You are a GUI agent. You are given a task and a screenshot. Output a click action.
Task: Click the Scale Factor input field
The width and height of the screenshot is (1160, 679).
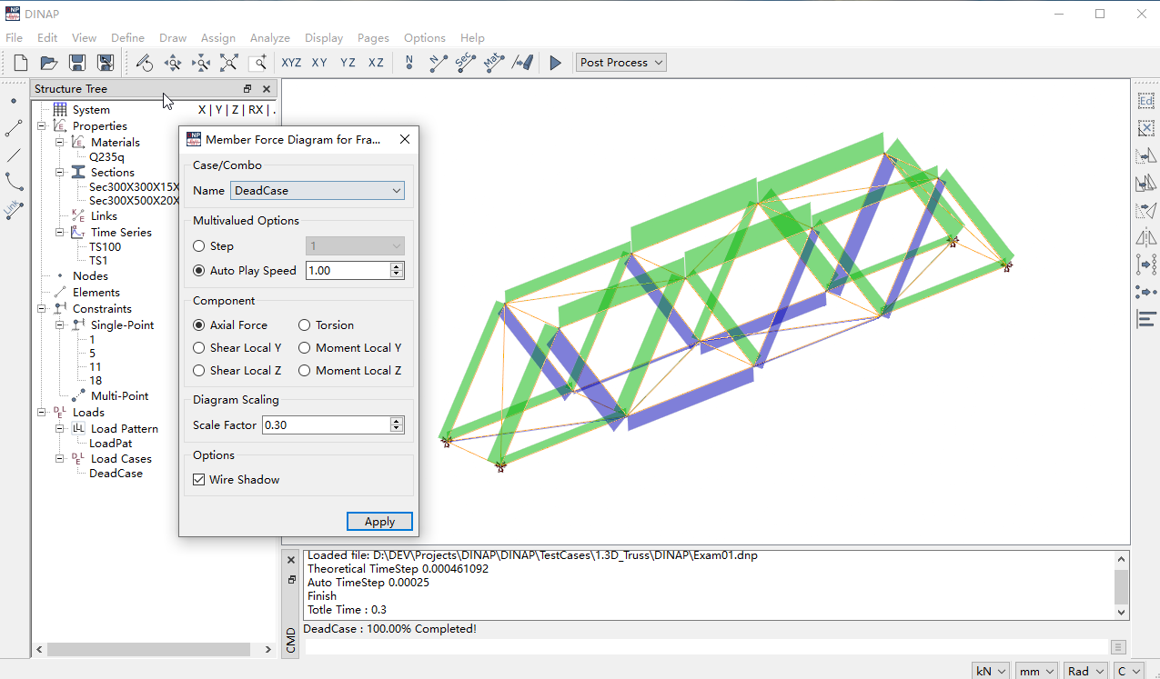point(325,425)
